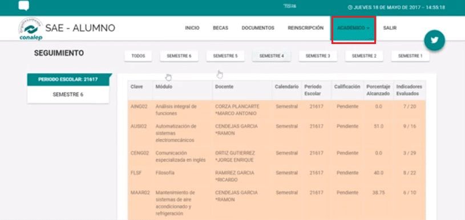This screenshot has height=220, width=465.
Task: Click docente CORZA PLANCARTE MARCO ANTONIO
Action: [x=237, y=110]
